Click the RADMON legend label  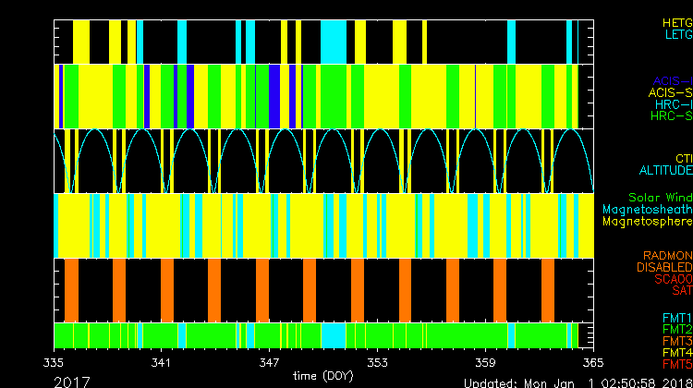pyautogui.click(x=666, y=255)
